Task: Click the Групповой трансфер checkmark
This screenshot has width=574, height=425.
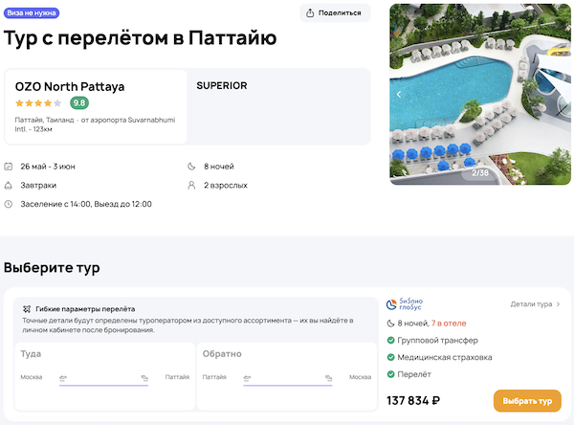Action: coord(391,340)
